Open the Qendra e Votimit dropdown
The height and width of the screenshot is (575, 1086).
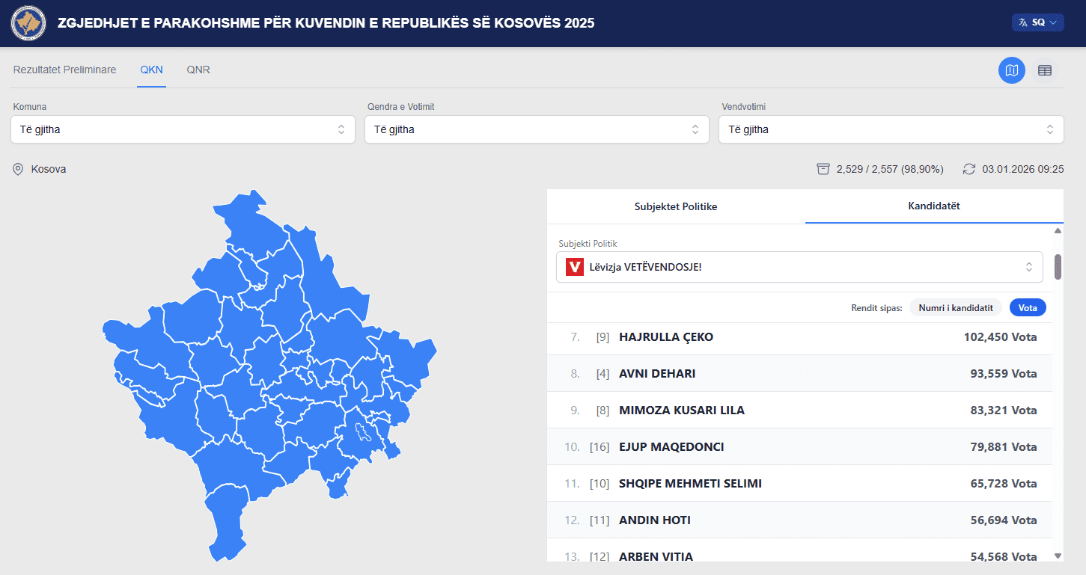coord(537,129)
